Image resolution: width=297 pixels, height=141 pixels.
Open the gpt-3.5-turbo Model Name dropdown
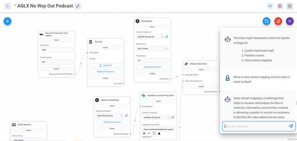point(152,49)
